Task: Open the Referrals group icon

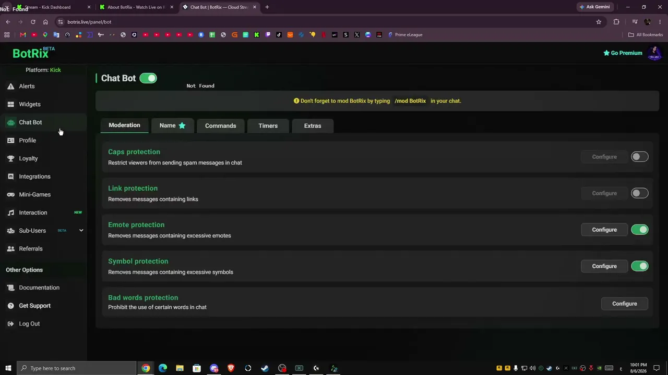Action: pyautogui.click(x=10, y=249)
